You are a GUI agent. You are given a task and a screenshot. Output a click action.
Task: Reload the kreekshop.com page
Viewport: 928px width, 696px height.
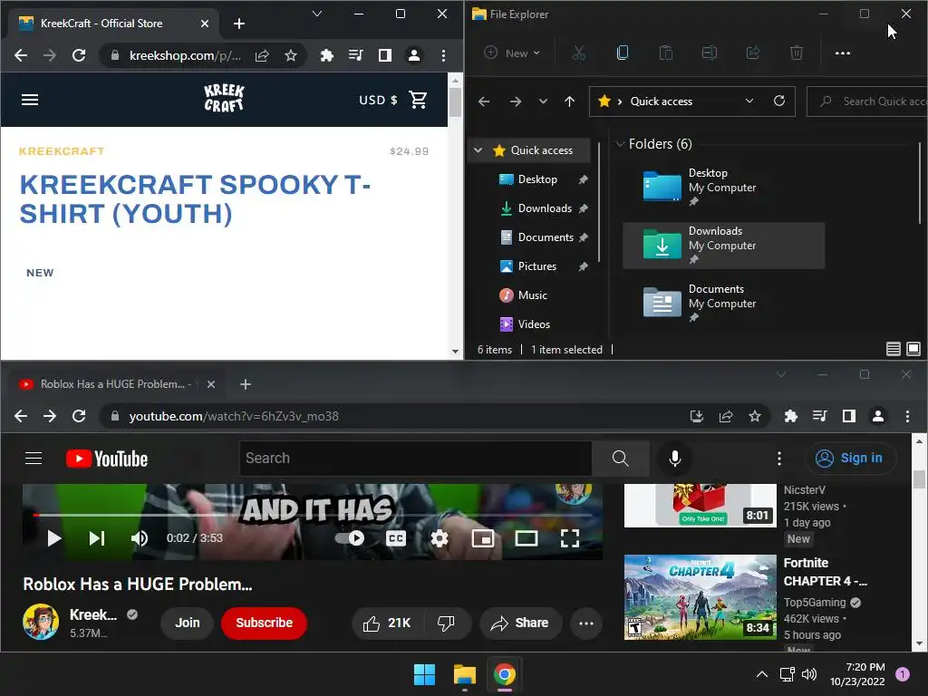(x=79, y=55)
